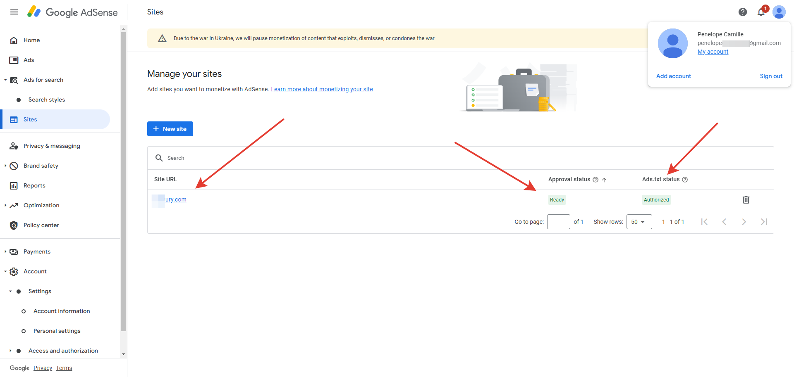Screen dimensions: 794x377
Task: Click the Payments money icon
Action: point(14,251)
